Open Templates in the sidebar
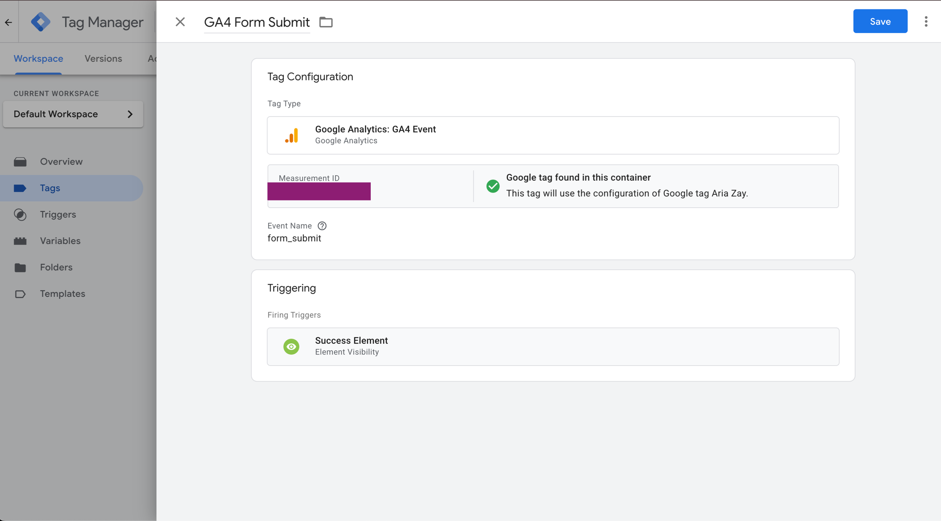This screenshot has height=521, width=941. pyautogui.click(x=62, y=293)
